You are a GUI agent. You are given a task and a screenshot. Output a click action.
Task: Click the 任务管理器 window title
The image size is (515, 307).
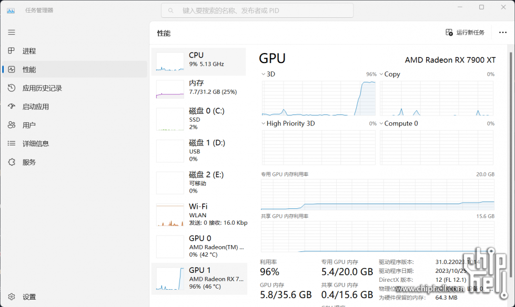[x=39, y=10]
